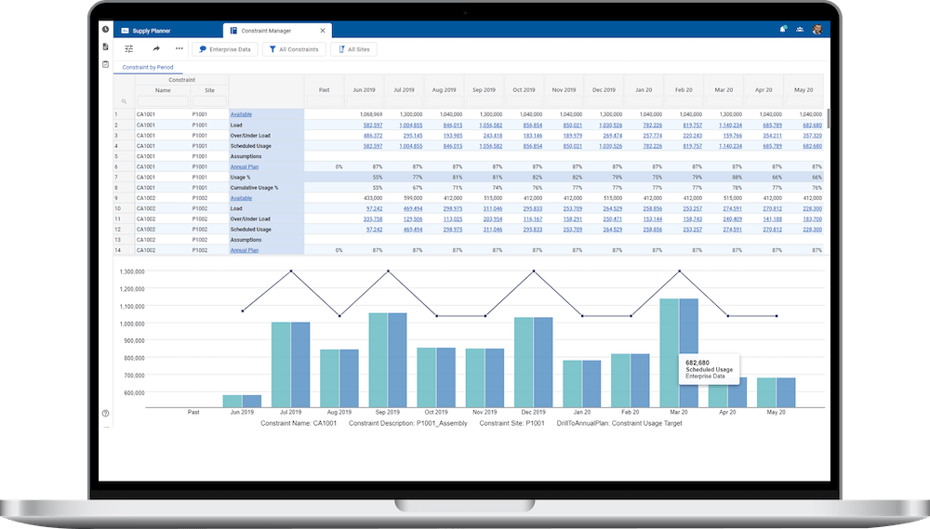Click the help question mark icon
The width and height of the screenshot is (930, 529).
105,413
